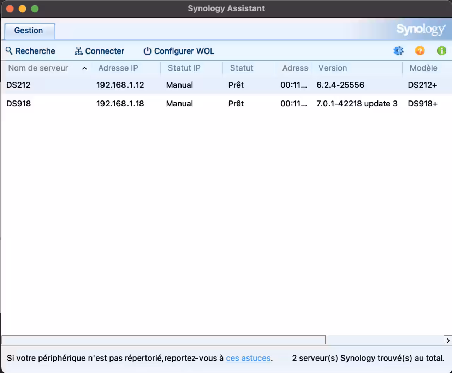Sort by Modèle column header
Image resolution: width=452 pixels, height=373 pixels.
[x=423, y=68]
